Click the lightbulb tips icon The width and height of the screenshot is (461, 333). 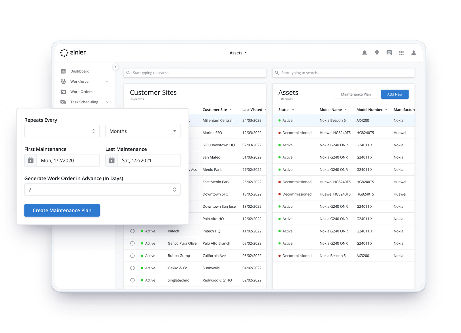click(x=377, y=53)
